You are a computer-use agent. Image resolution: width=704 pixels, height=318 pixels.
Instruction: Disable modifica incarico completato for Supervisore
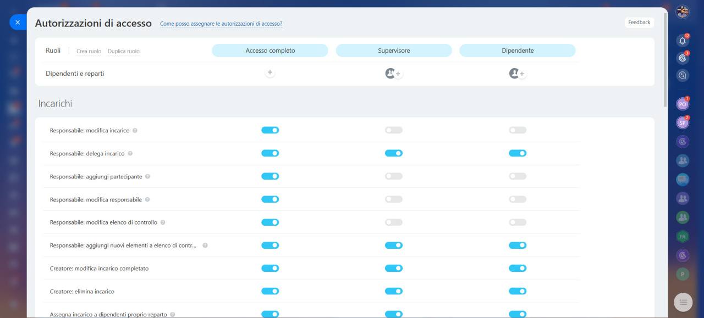(x=394, y=268)
